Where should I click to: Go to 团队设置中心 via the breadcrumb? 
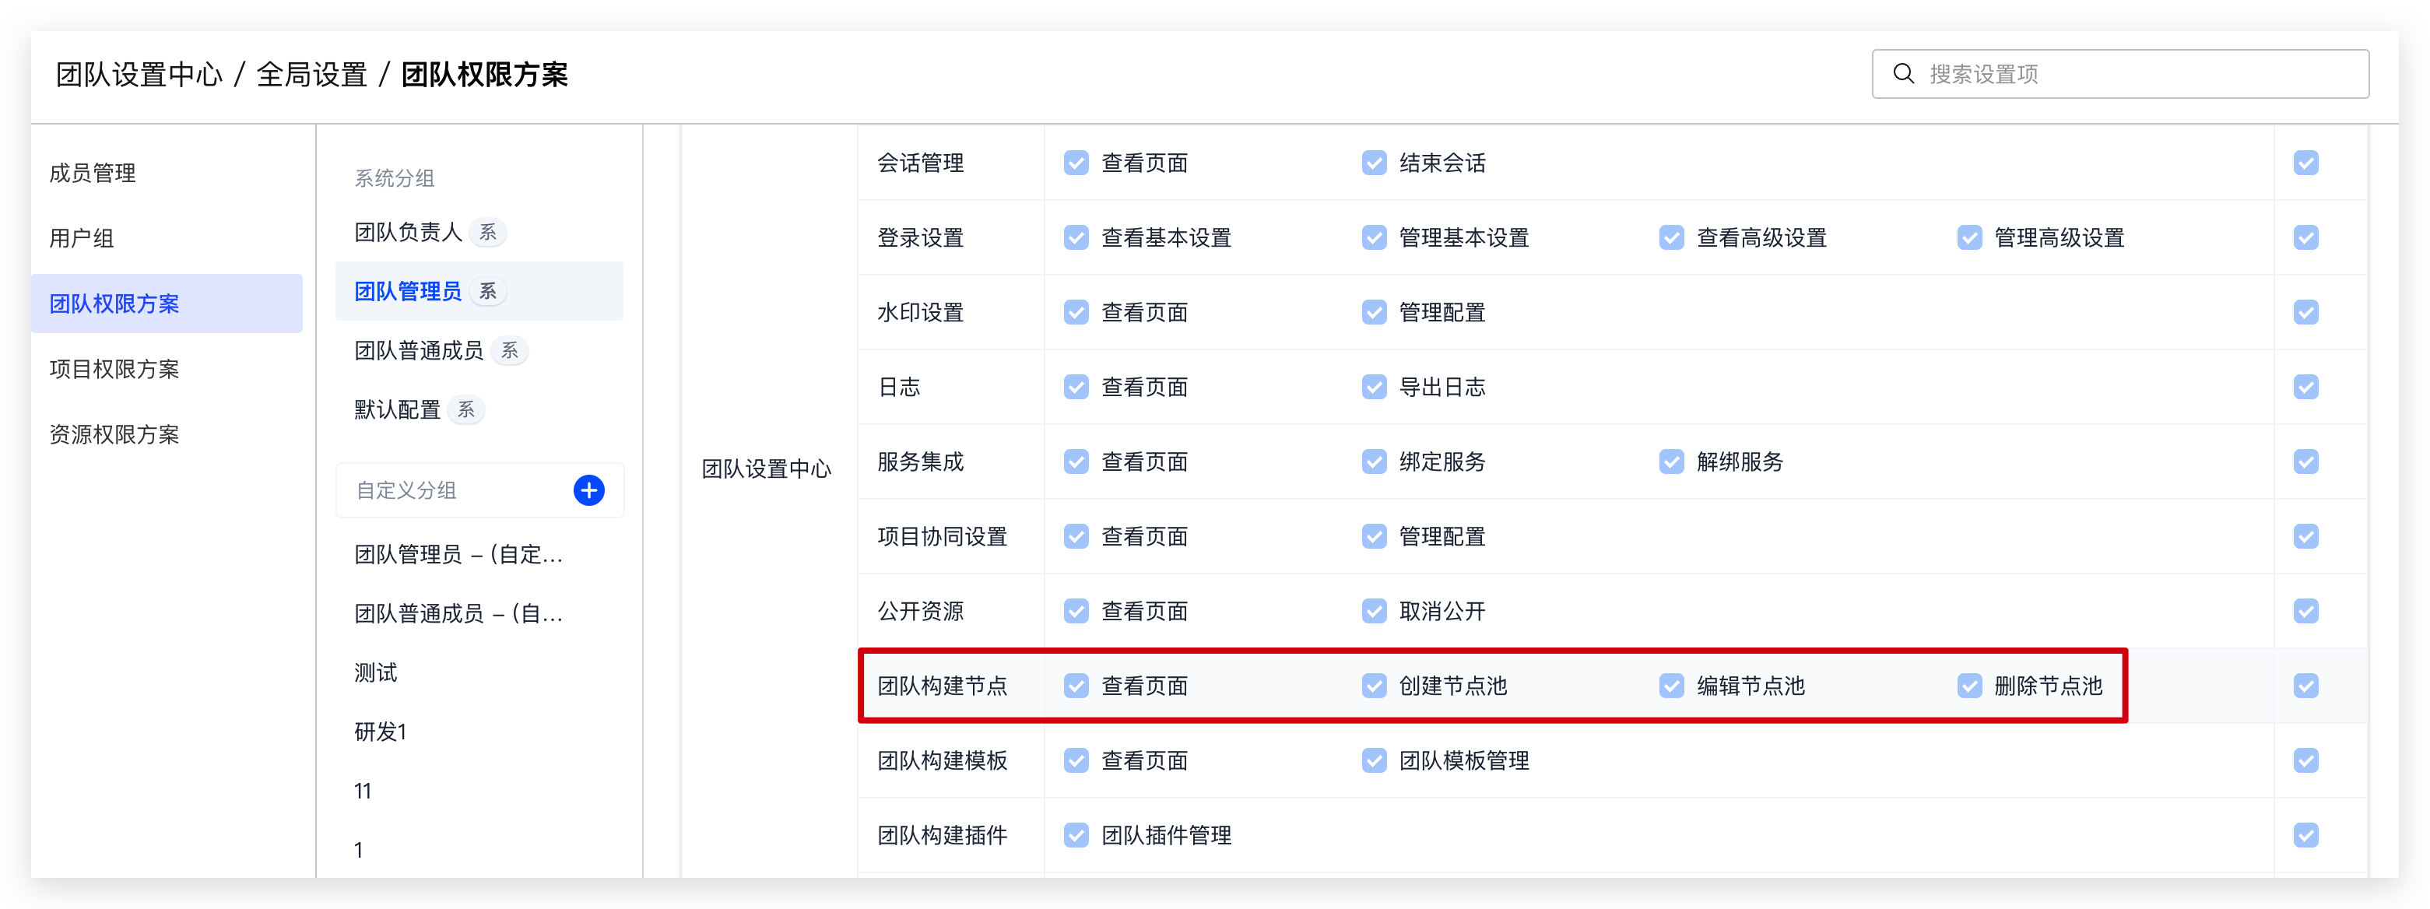click(139, 75)
